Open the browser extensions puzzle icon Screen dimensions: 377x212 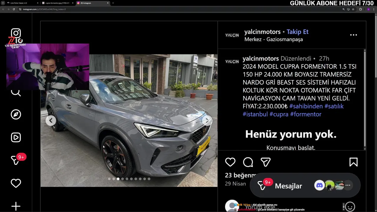pyautogui.click(x=361, y=9)
